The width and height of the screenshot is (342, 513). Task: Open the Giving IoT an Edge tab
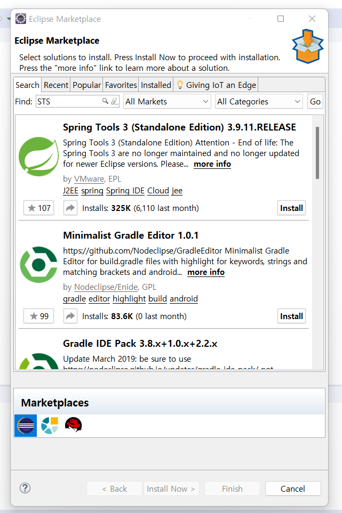216,85
